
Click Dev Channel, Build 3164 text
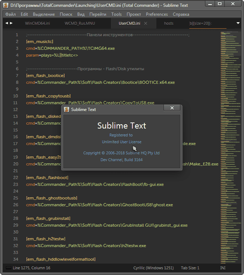(122, 160)
